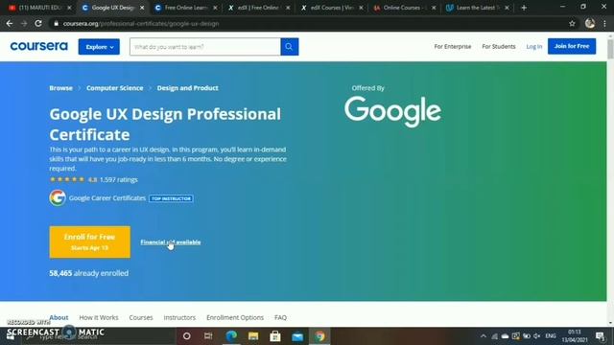Click the Enroll for Free button
This screenshot has height=345, width=614.
tap(89, 241)
